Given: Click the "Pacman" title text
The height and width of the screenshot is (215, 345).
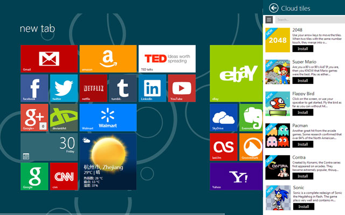Looking at the screenshot, I should point(300,125).
